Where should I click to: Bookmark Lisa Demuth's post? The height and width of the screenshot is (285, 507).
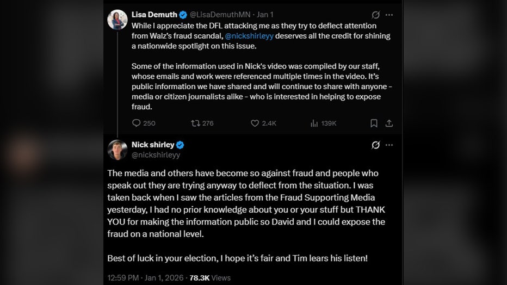pos(374,123)
